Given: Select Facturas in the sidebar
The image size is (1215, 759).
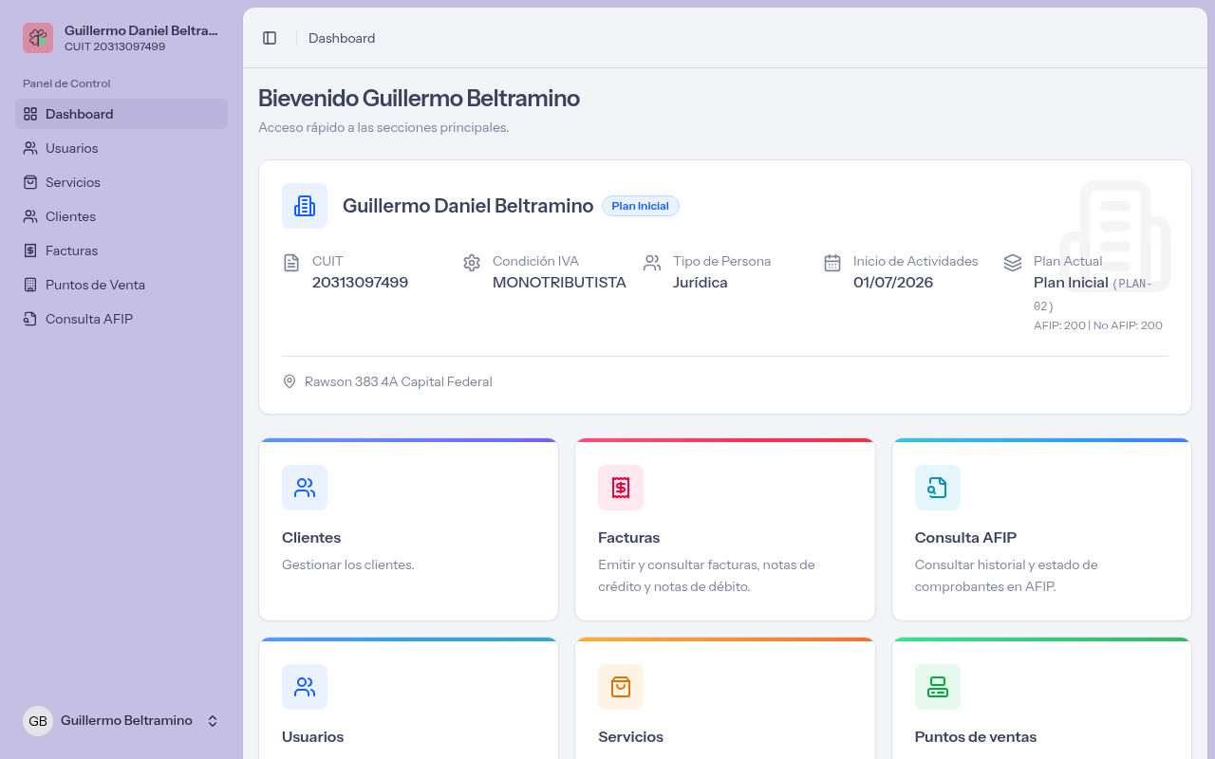Looking at the screenshot, I should pos(121,250).
